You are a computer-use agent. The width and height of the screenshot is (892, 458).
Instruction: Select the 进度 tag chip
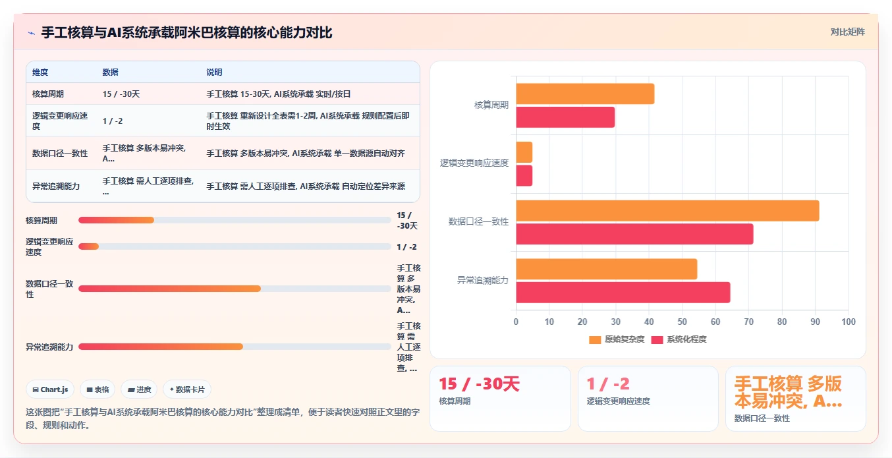tap(139, 389)
